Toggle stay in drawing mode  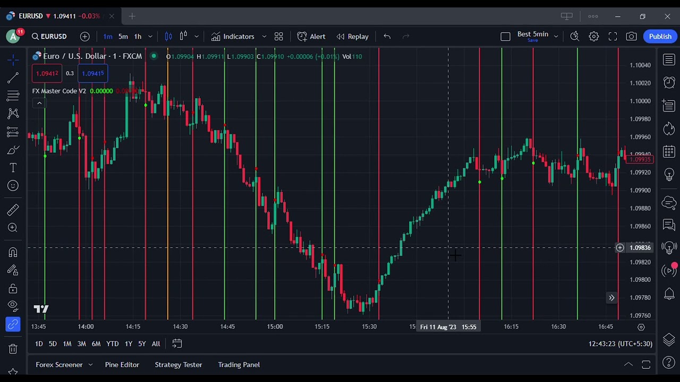13,271
